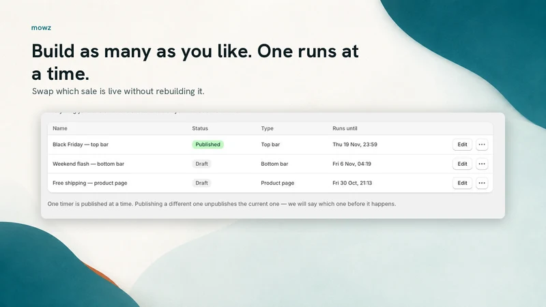The image size is (546, 307).
Task: Click the "Bottom bar" type cell
Action: point(274,164)
